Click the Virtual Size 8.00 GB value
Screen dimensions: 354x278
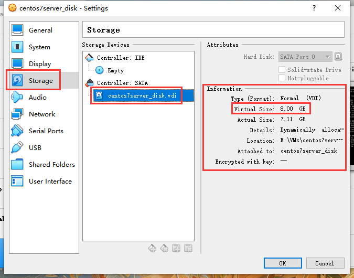[x=293, y=109]
